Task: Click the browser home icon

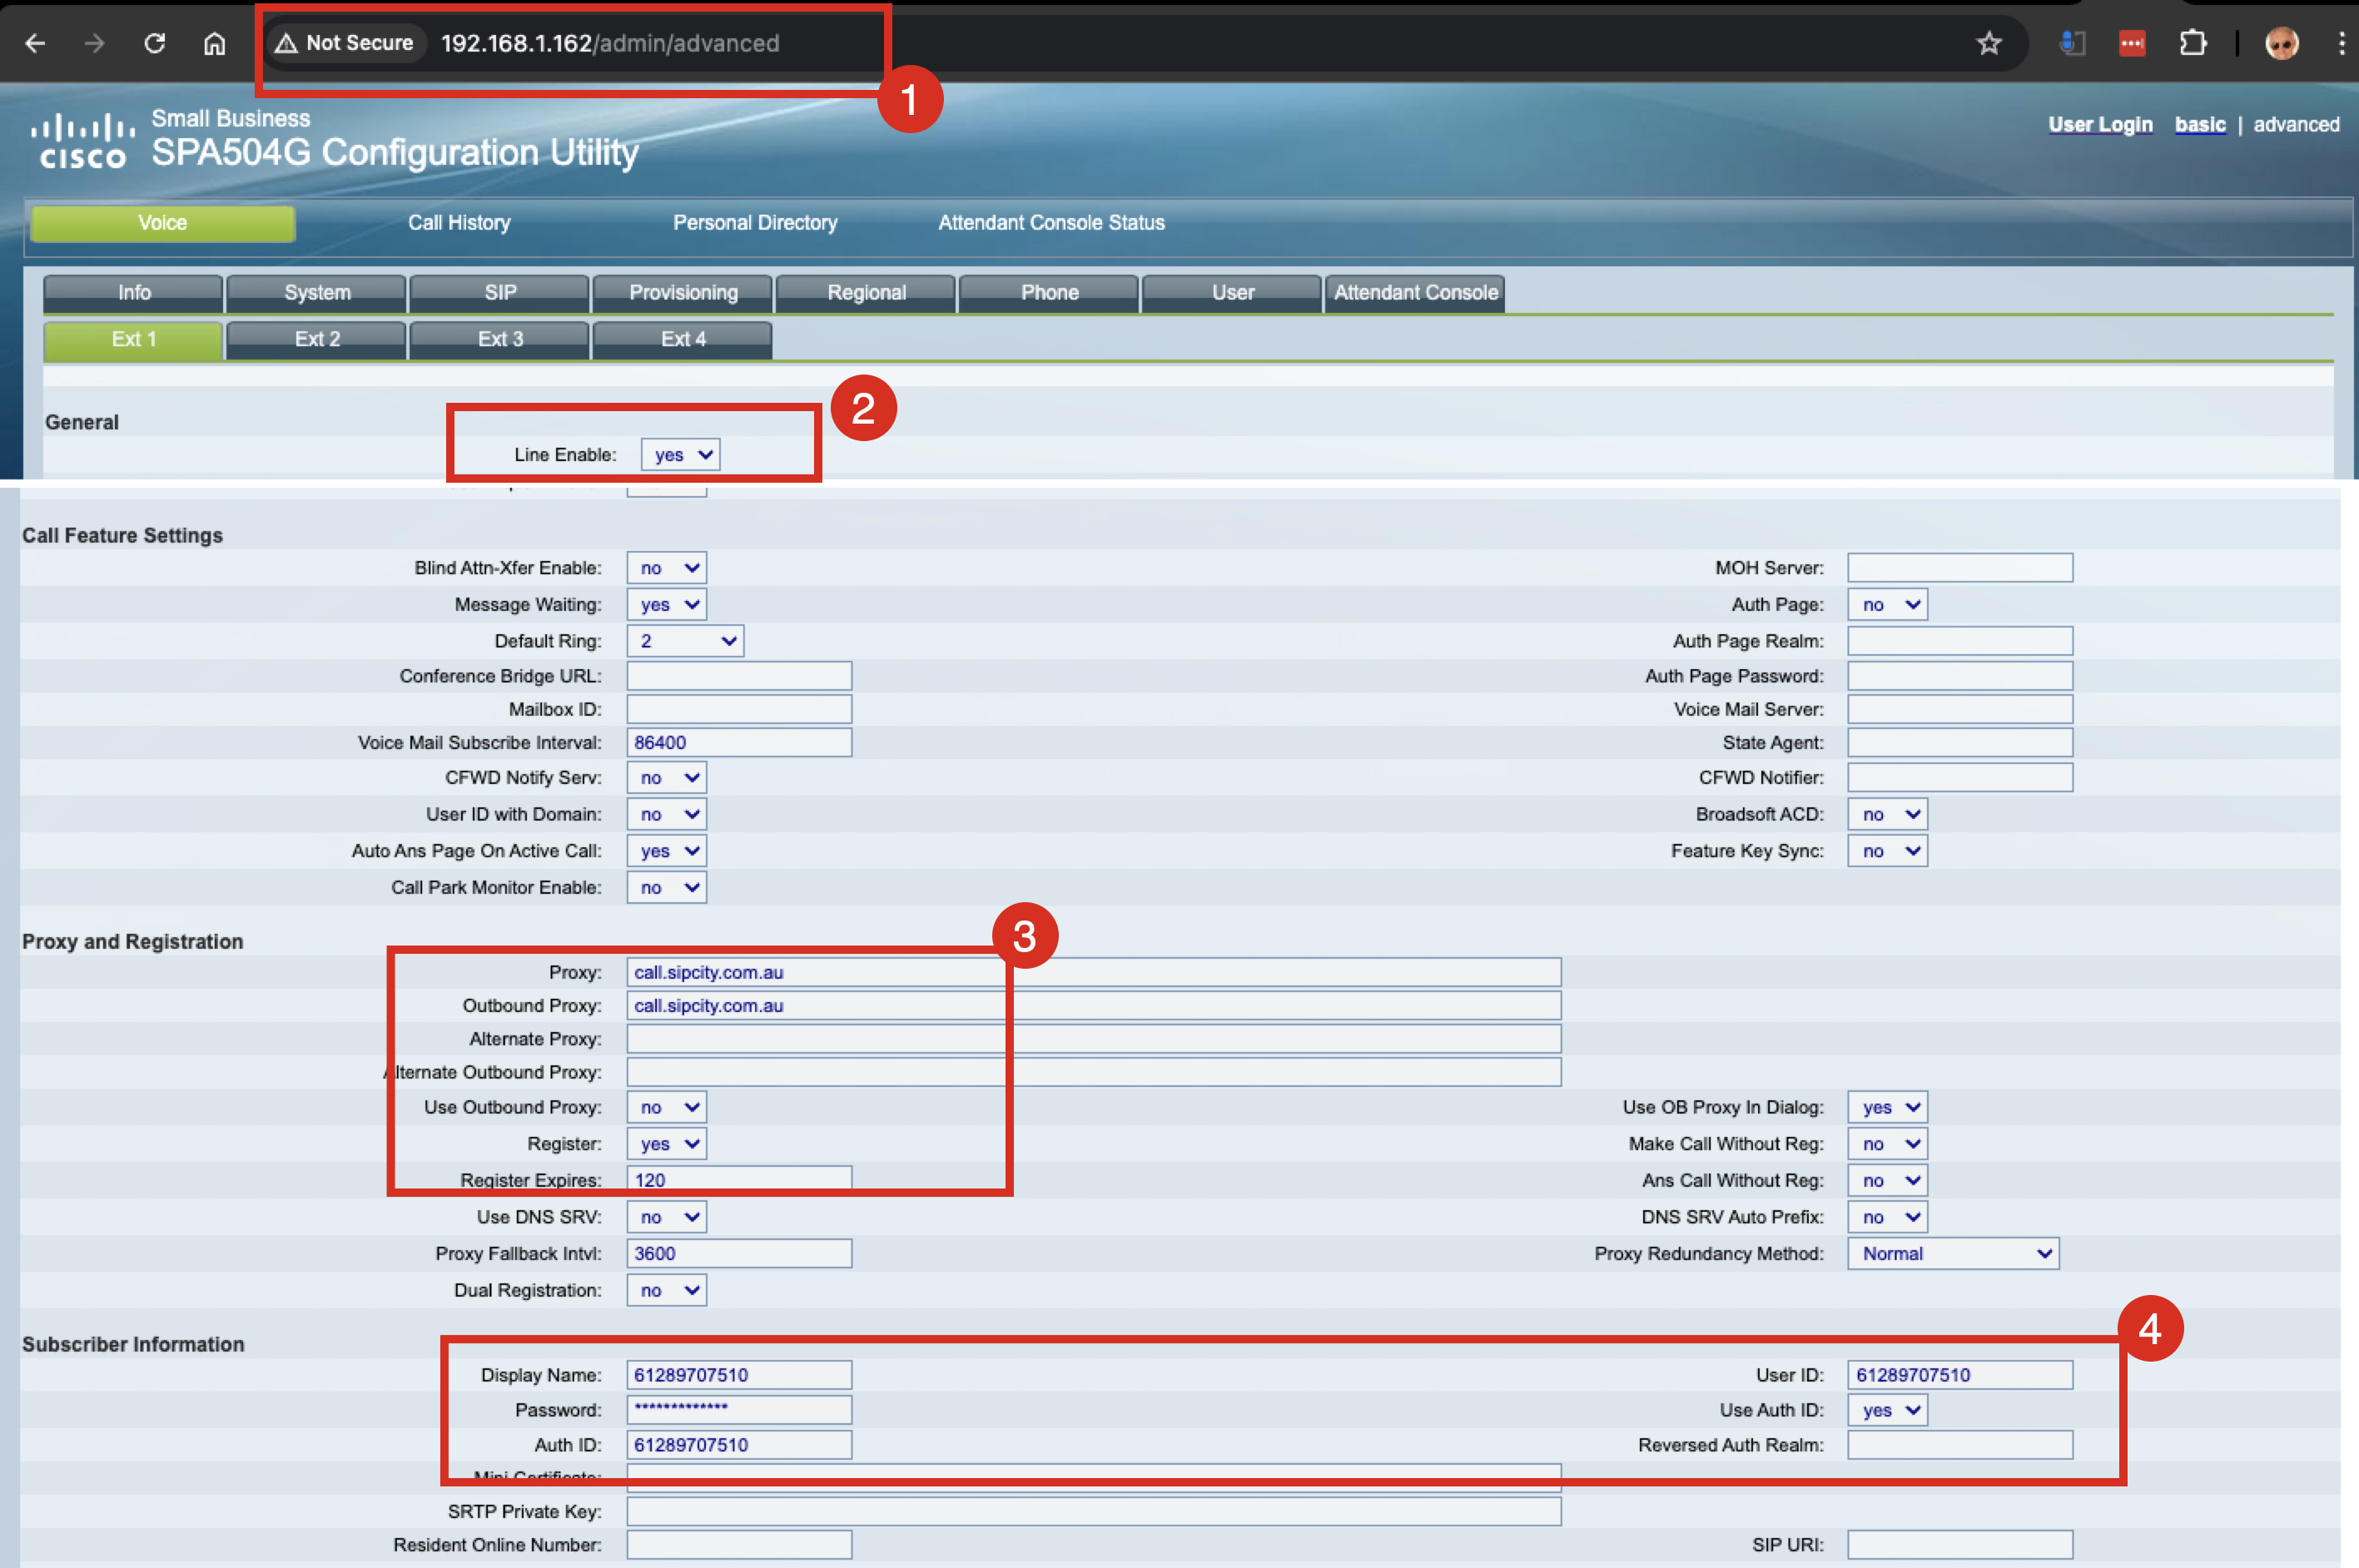Action: (x=214, y=43)
